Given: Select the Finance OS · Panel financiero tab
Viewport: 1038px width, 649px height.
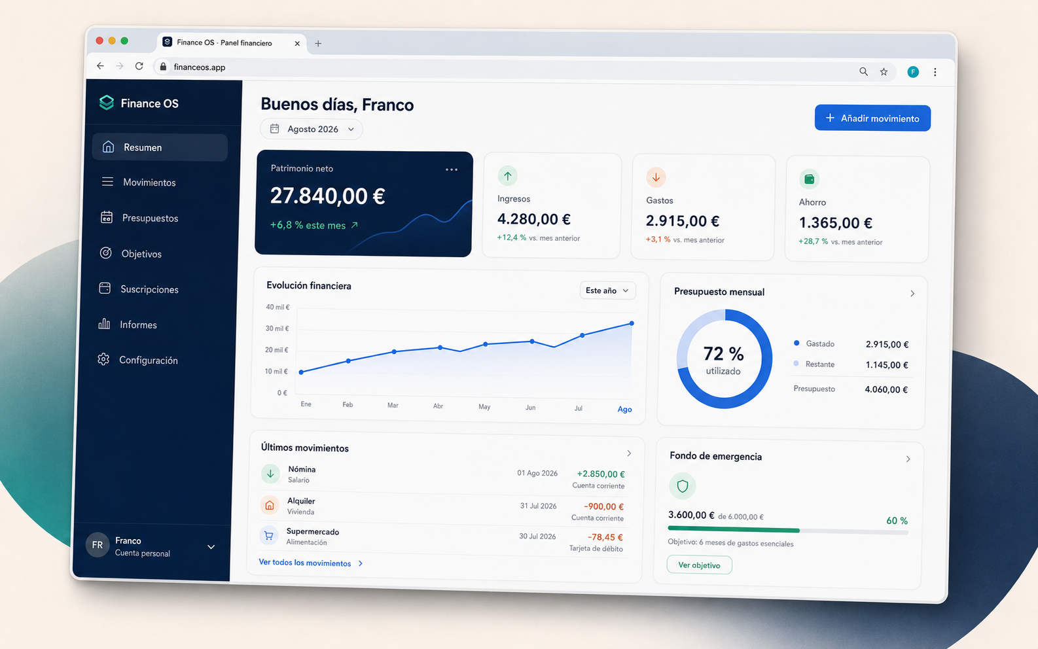Looking at the screenshot, I should click(232, 43).
